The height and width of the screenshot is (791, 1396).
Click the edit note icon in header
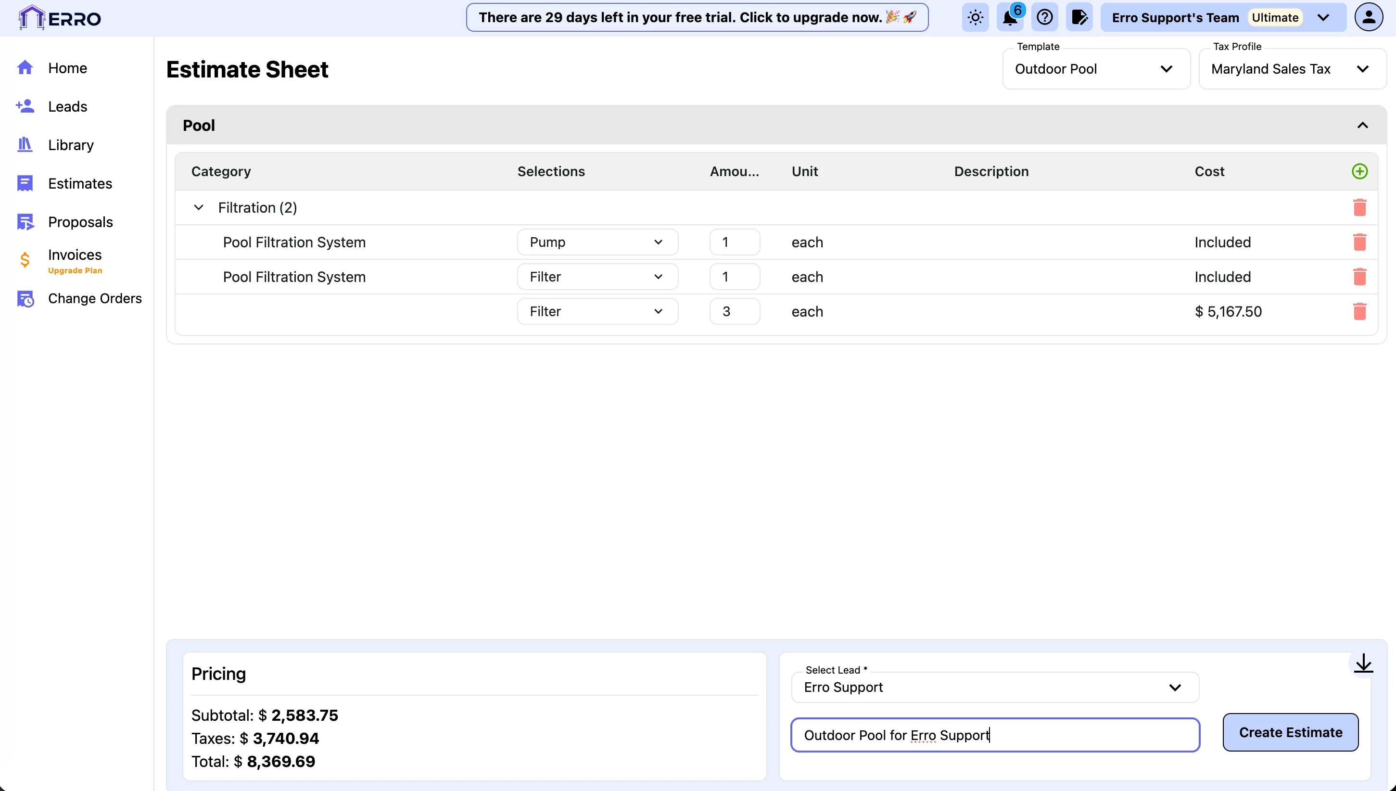pos(1079,17)
